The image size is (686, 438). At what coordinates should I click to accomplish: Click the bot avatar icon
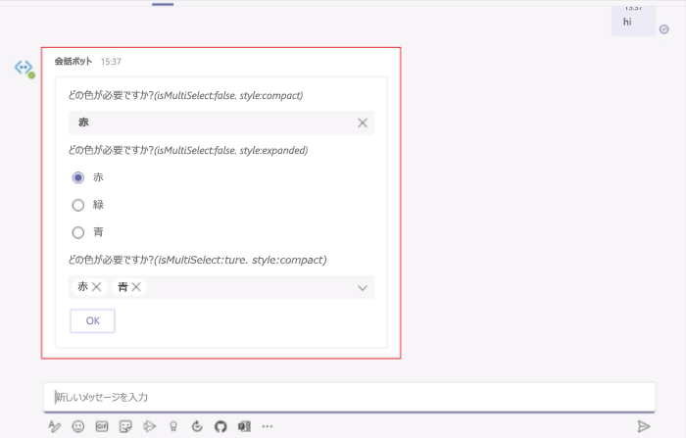coord(24,69)
